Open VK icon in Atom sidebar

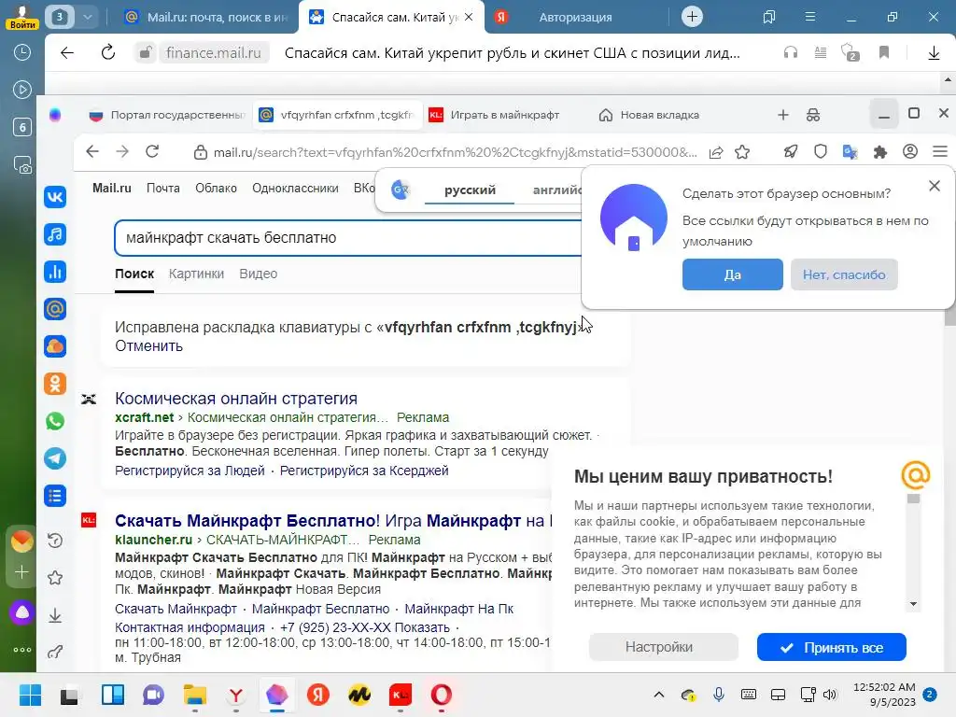tap(55, 197)
